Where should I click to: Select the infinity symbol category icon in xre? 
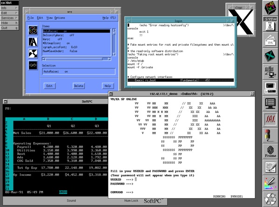click(x=33, y=65)
